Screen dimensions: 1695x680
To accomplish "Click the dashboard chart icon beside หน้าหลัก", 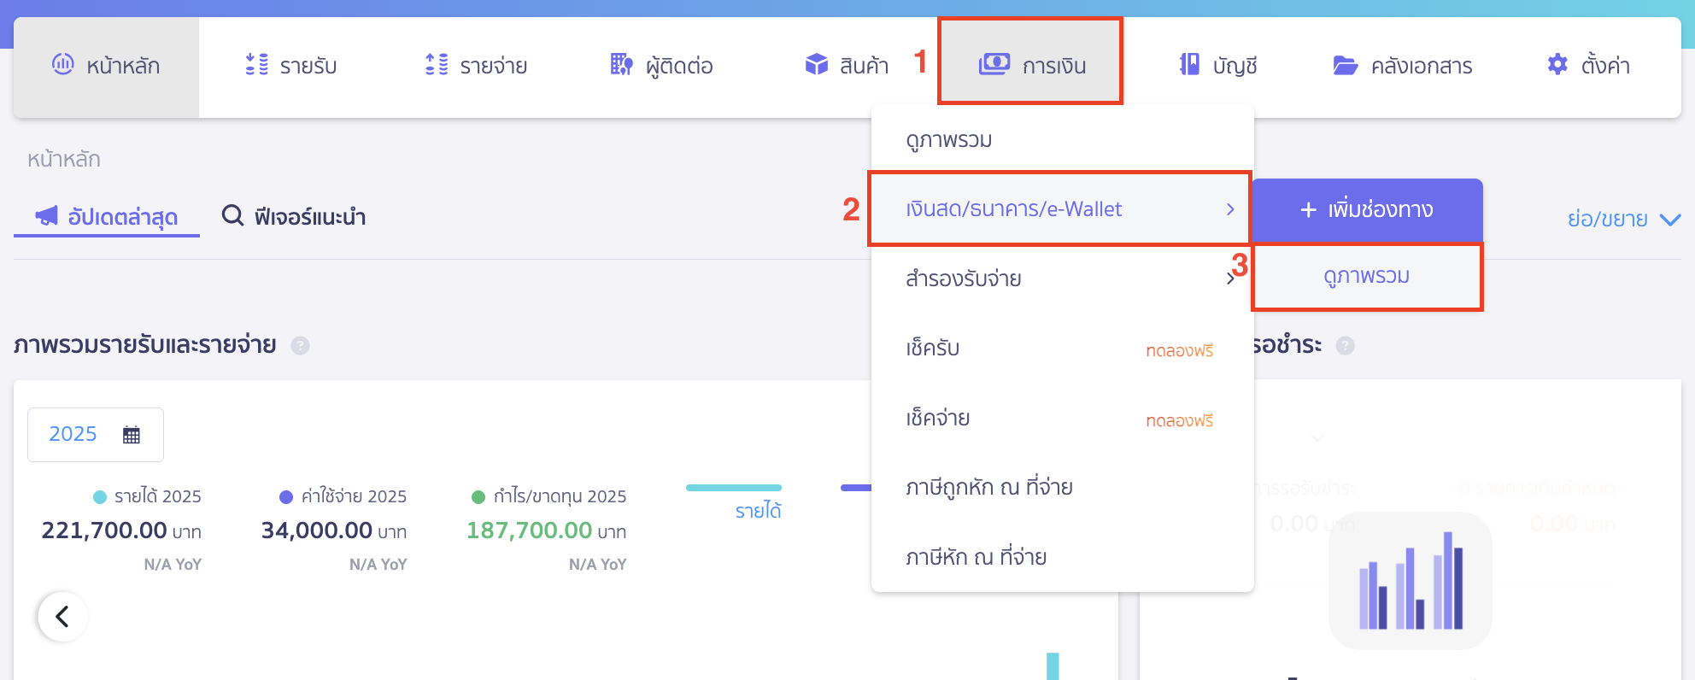I will [63, 64].
